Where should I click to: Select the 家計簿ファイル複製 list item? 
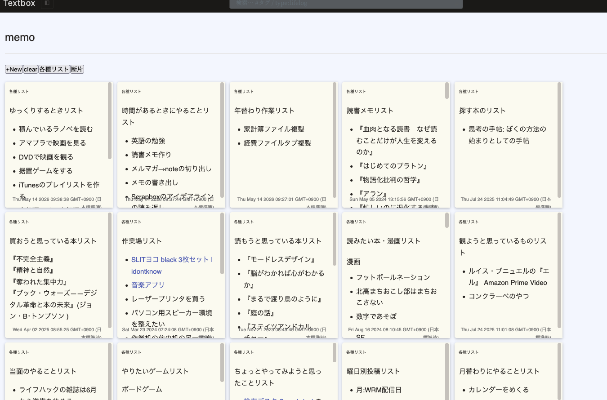tap(274, 129)
